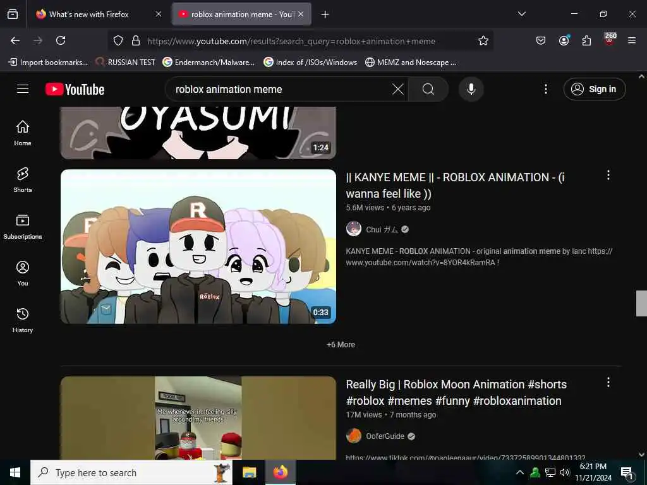
Task: Show hidden system tray icons
Action: (520, 472)
